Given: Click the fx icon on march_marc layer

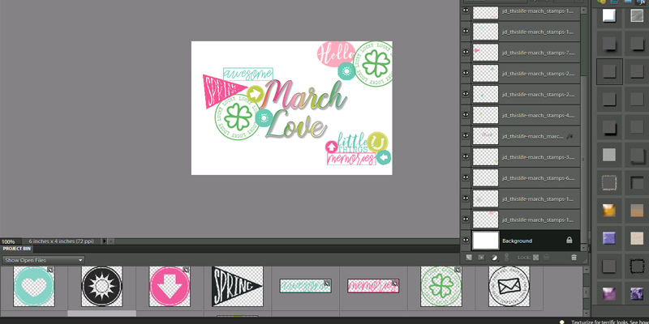Looking at the screenshot, I should pyautogui.click(x=569, y=136).
